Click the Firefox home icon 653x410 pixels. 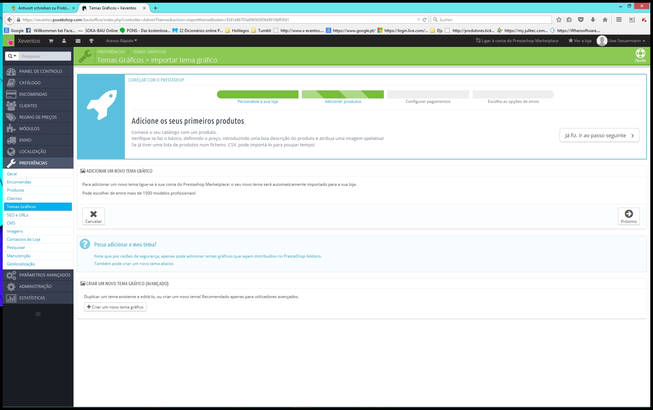click(605, 20)
